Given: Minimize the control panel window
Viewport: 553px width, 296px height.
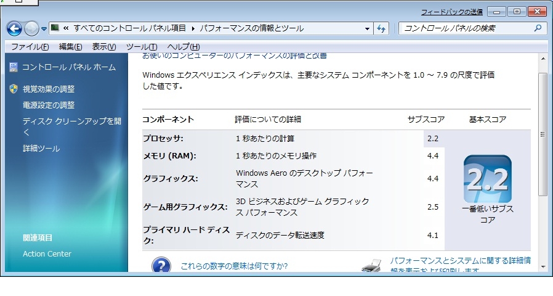Looking at the screenshot, I should [x=496, y=12].
